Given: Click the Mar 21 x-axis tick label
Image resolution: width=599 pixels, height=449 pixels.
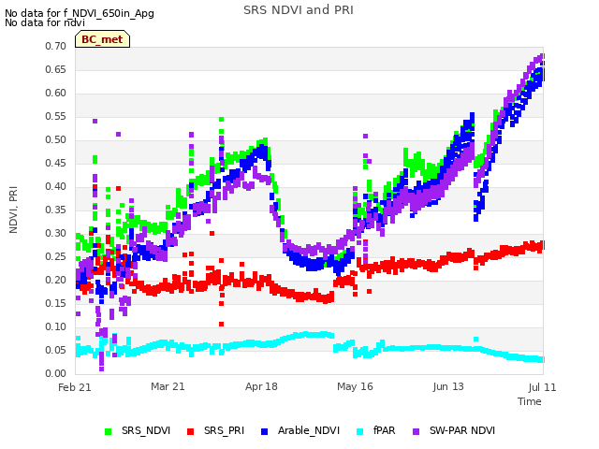Looking at the screenshot, I should coord(168,386).
